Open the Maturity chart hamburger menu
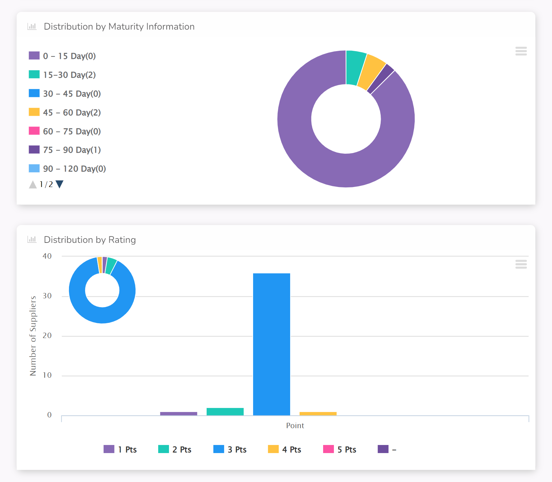 click(521, 51)
